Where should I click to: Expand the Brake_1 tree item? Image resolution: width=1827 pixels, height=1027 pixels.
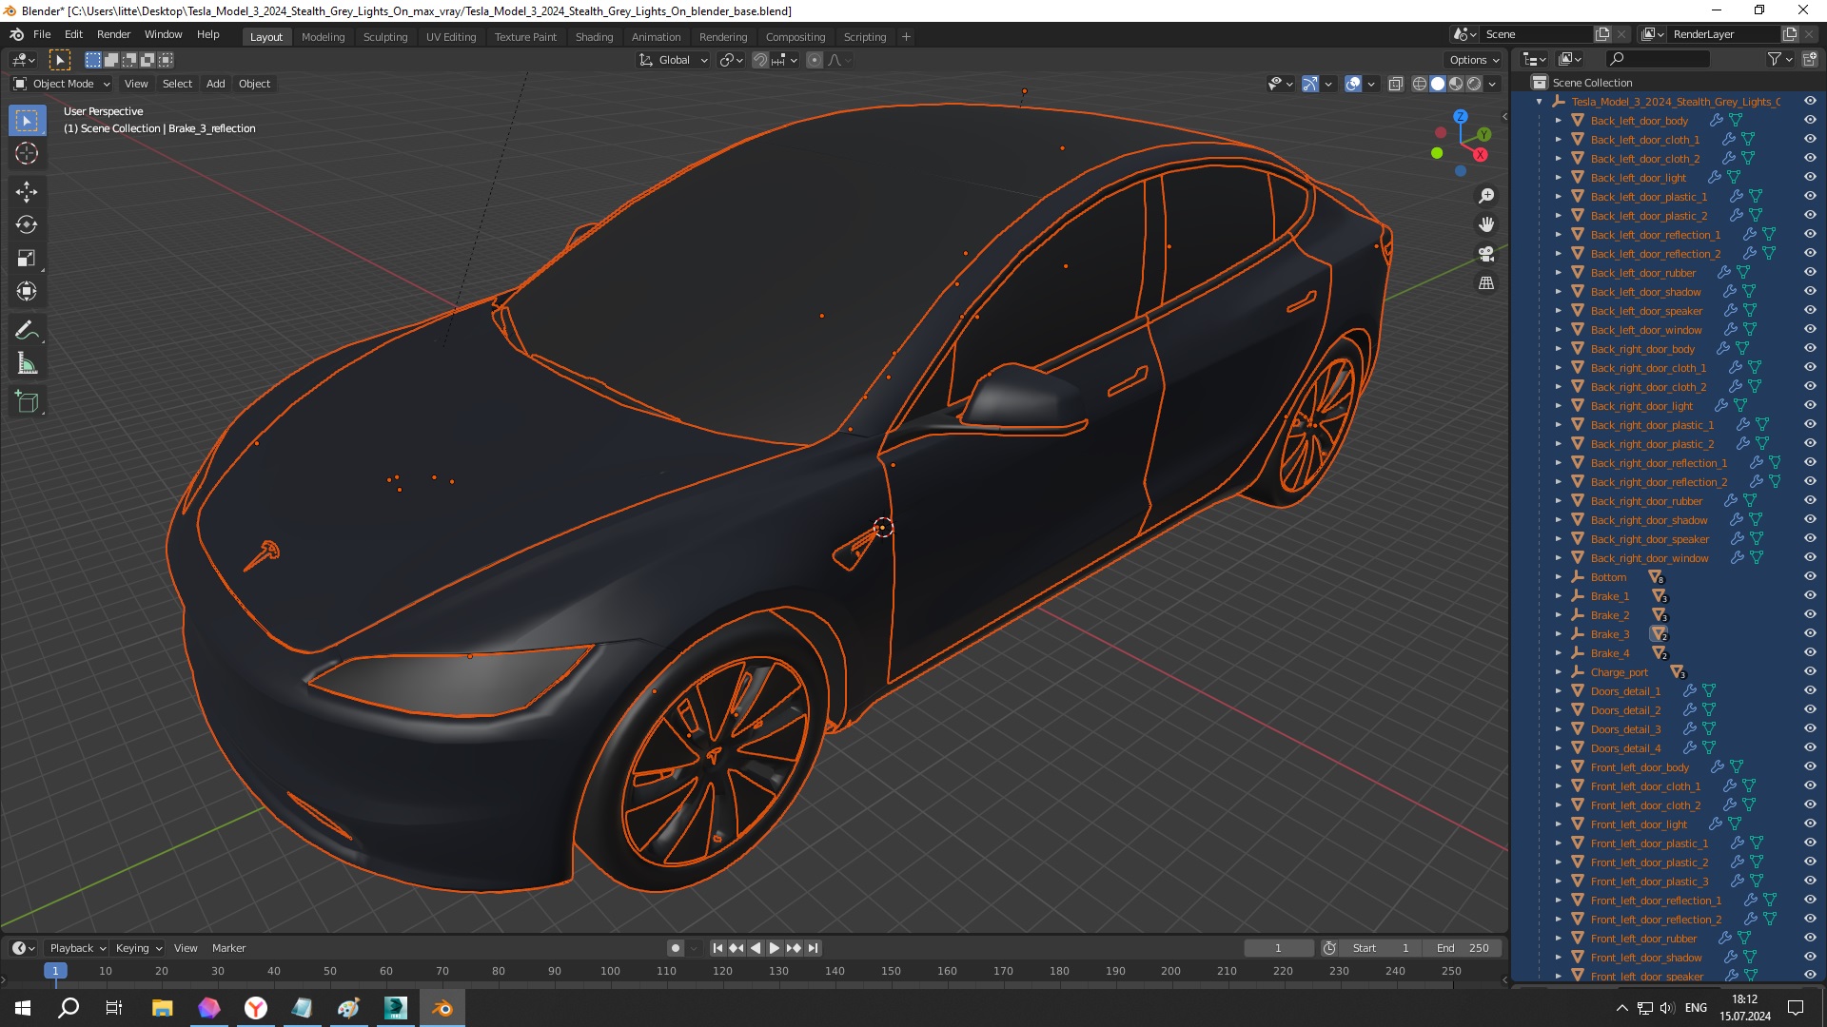point(1559,596)
